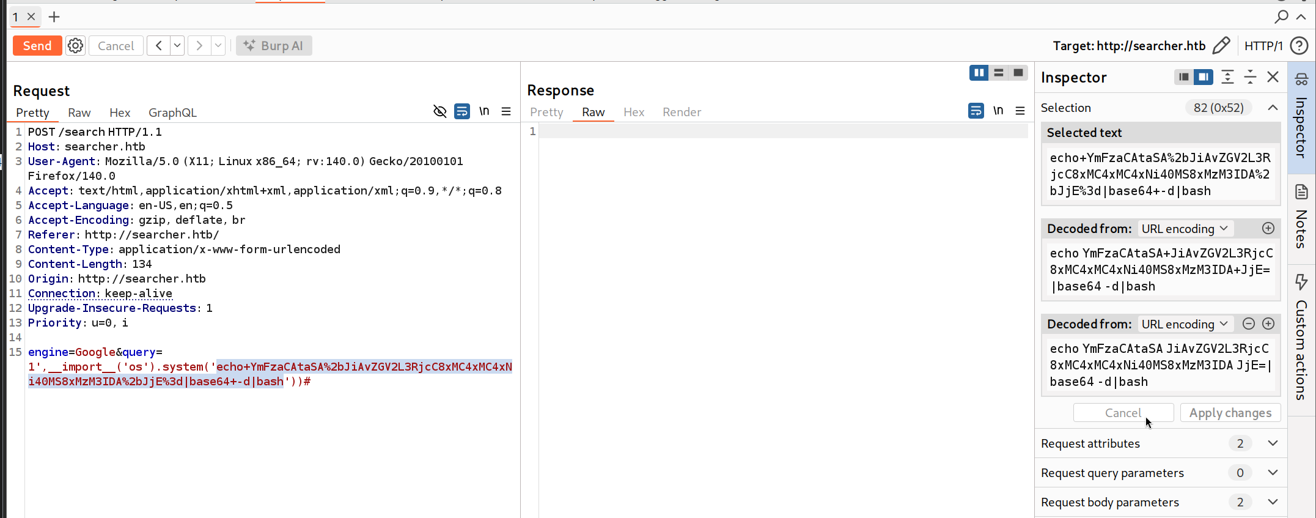Set Inspector to the narrow docked layout icon

[x=1184, y=77]
